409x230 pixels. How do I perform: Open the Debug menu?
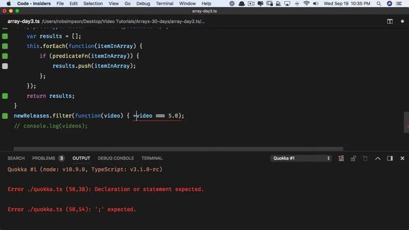point(143,3)
